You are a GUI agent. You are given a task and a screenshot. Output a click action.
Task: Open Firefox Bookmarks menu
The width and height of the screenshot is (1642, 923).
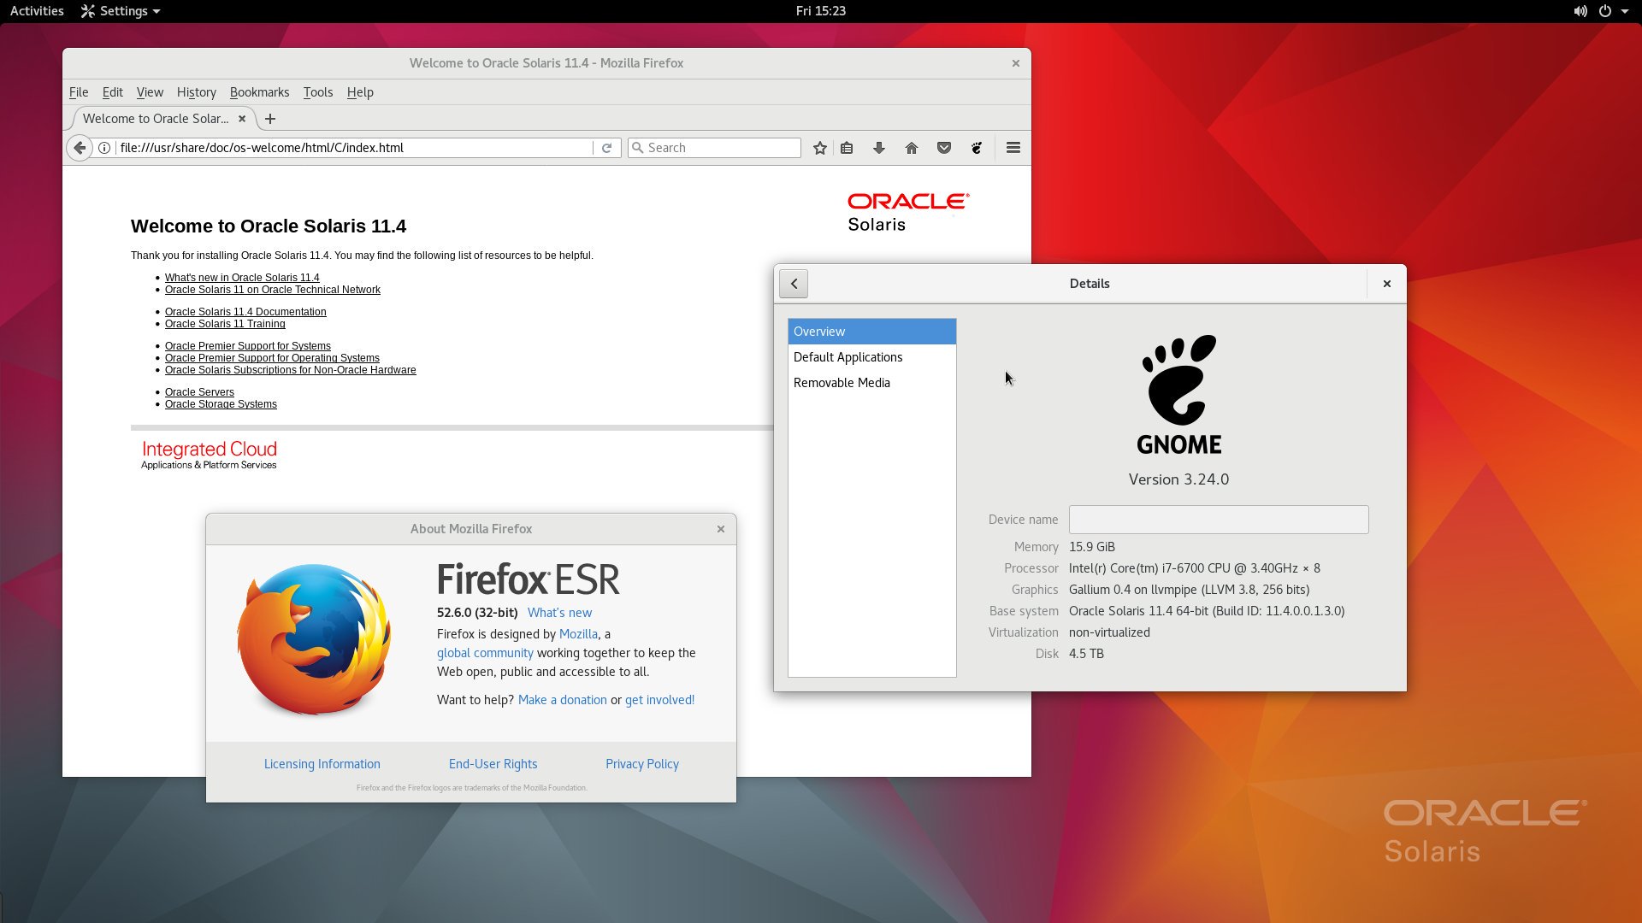tap(259, 92)
